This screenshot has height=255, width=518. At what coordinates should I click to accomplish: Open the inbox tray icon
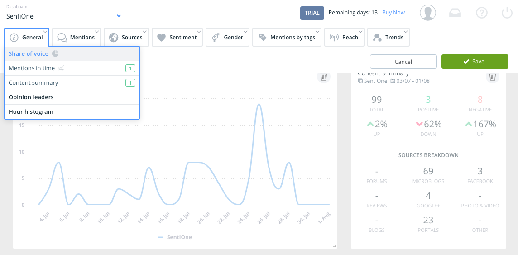[455, 13]
